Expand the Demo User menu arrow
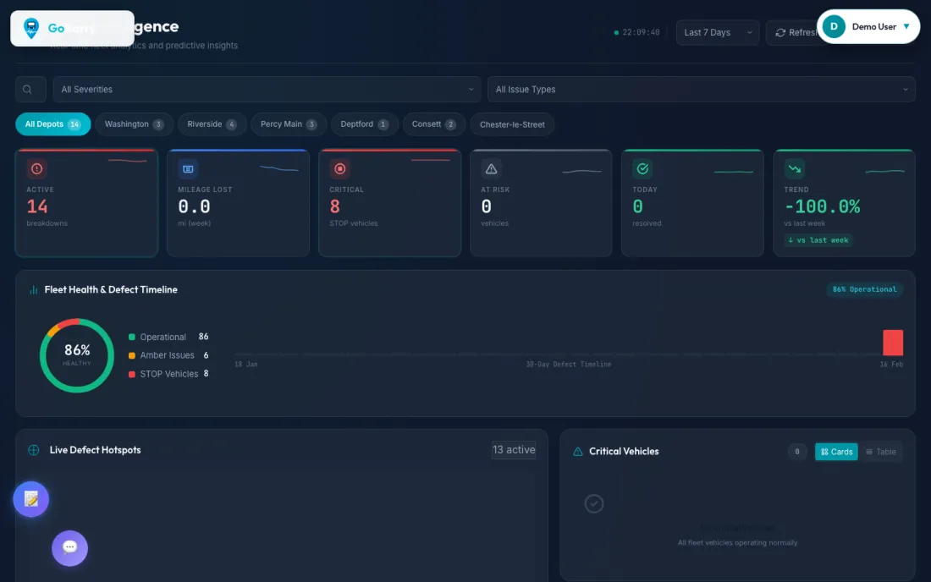This screenshot has width=931, height=582. [906, 27]
